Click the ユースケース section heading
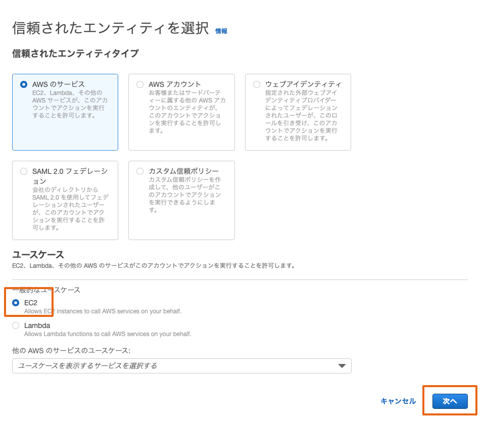This screenshot has width=484, height=421. tap(38, 255)
